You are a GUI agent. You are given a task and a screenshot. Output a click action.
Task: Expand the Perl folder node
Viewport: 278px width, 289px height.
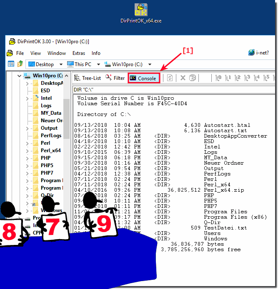click(x=28, y=143)
